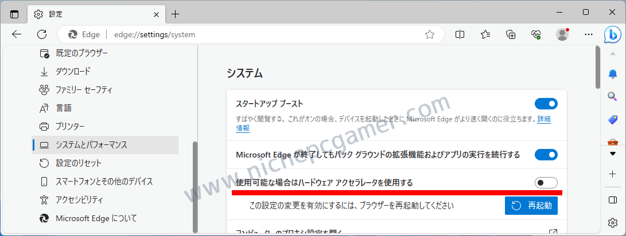Image resolution: width=626 pixels, height=236 pixels.
Task: Click the 再起動 restart button
Action: [x=531, y=206]
